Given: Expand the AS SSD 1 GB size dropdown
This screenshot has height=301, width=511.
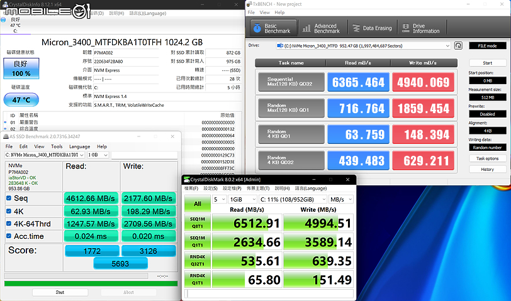Looking at the screenshot, I should [x=98, y=155].
